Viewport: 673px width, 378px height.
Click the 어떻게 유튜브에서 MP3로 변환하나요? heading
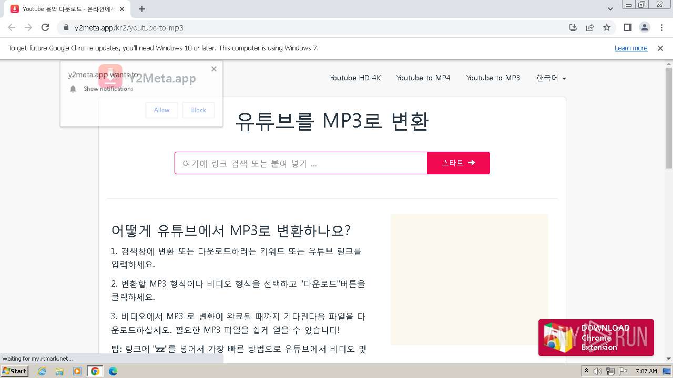[231, 230]
